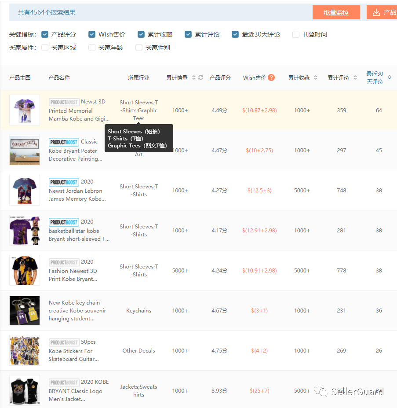Click the price $(25+7)
397x408 pixels.
click(259, 391)
